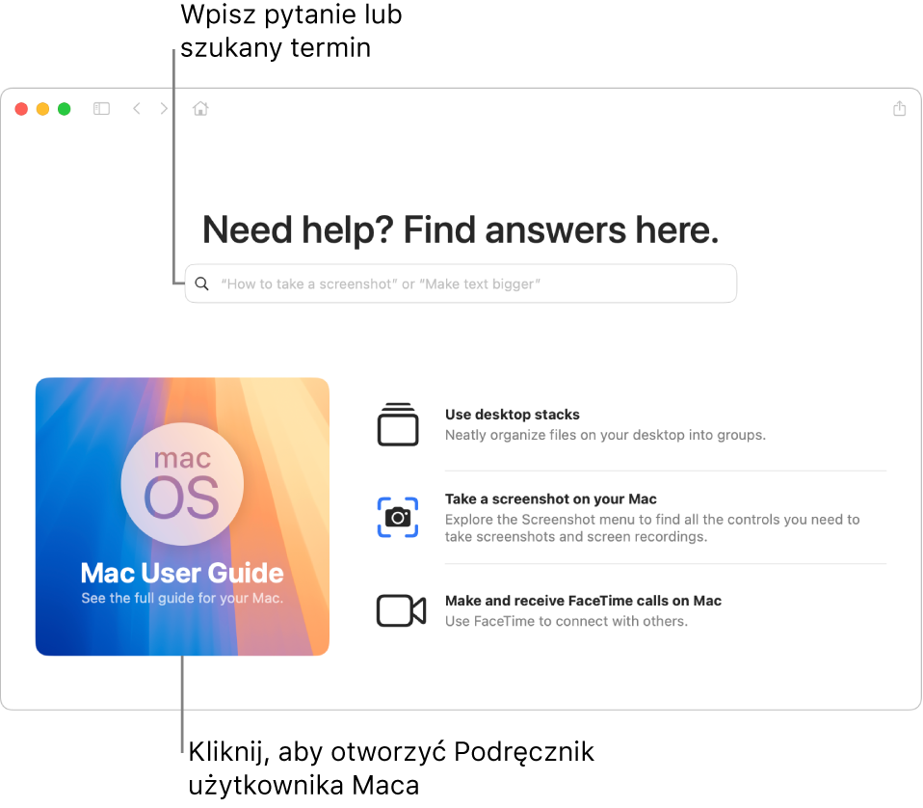Open "Make and receive FaceTime calls" topic

click(583, 601)
